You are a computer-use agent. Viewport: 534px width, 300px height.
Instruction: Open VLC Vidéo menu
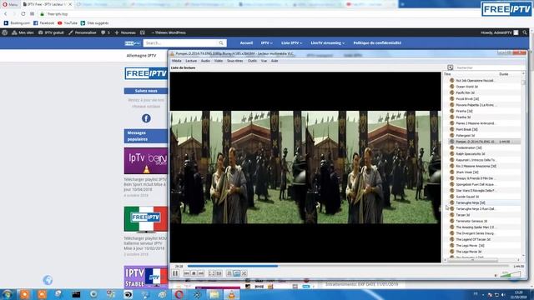point(219,61)
